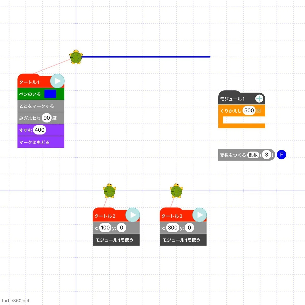Viewport: 305px width, 305px height.
Task: Edit the random number value 3
Action: pos(267,155)
